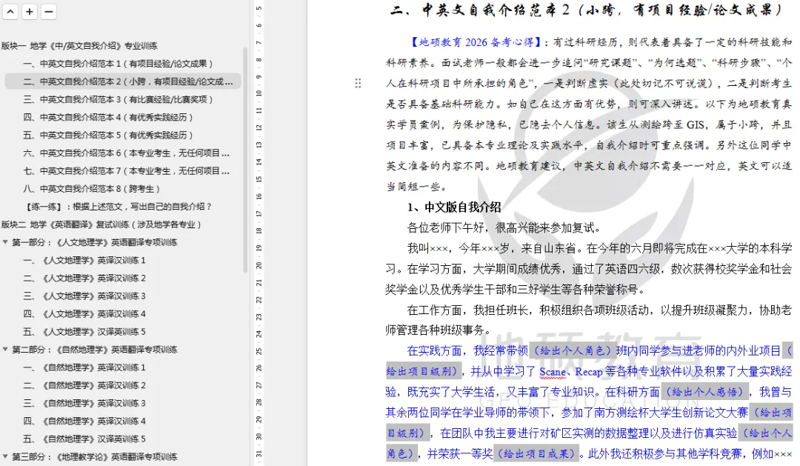This screenshot has height=466, width=800.
Task: Click the collapse-up arrow button in navigation pane
Action: click(10, 11)
